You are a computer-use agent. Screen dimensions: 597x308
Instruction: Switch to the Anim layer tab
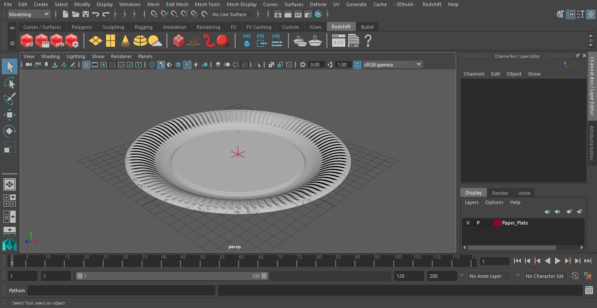[x=524, y=193]
